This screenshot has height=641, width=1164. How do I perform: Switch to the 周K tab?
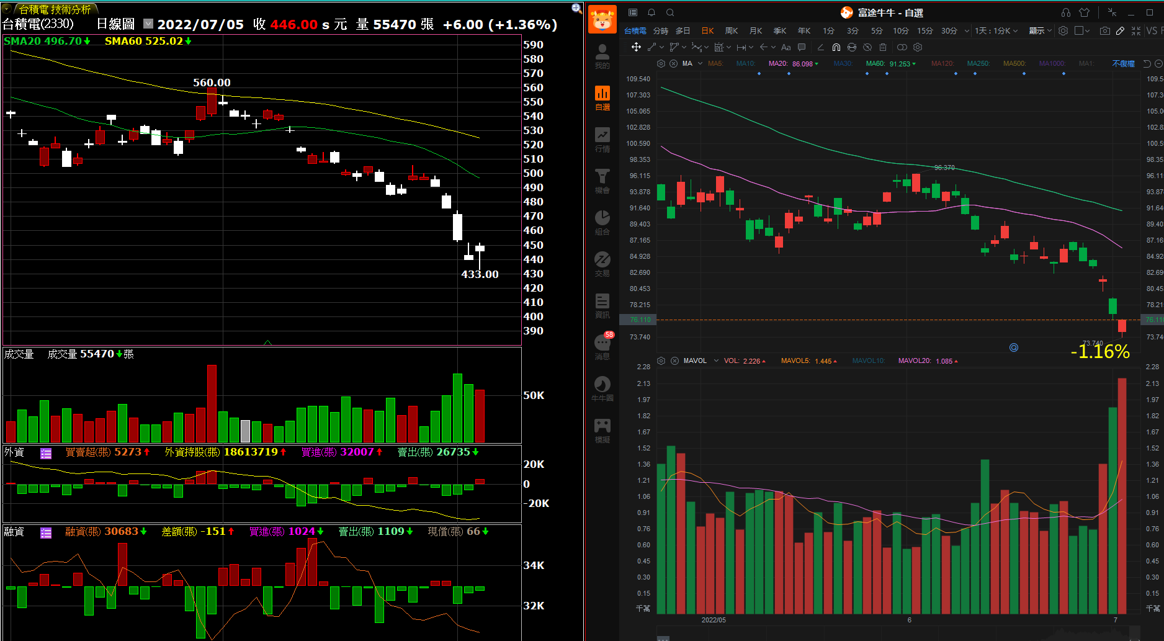732,30
